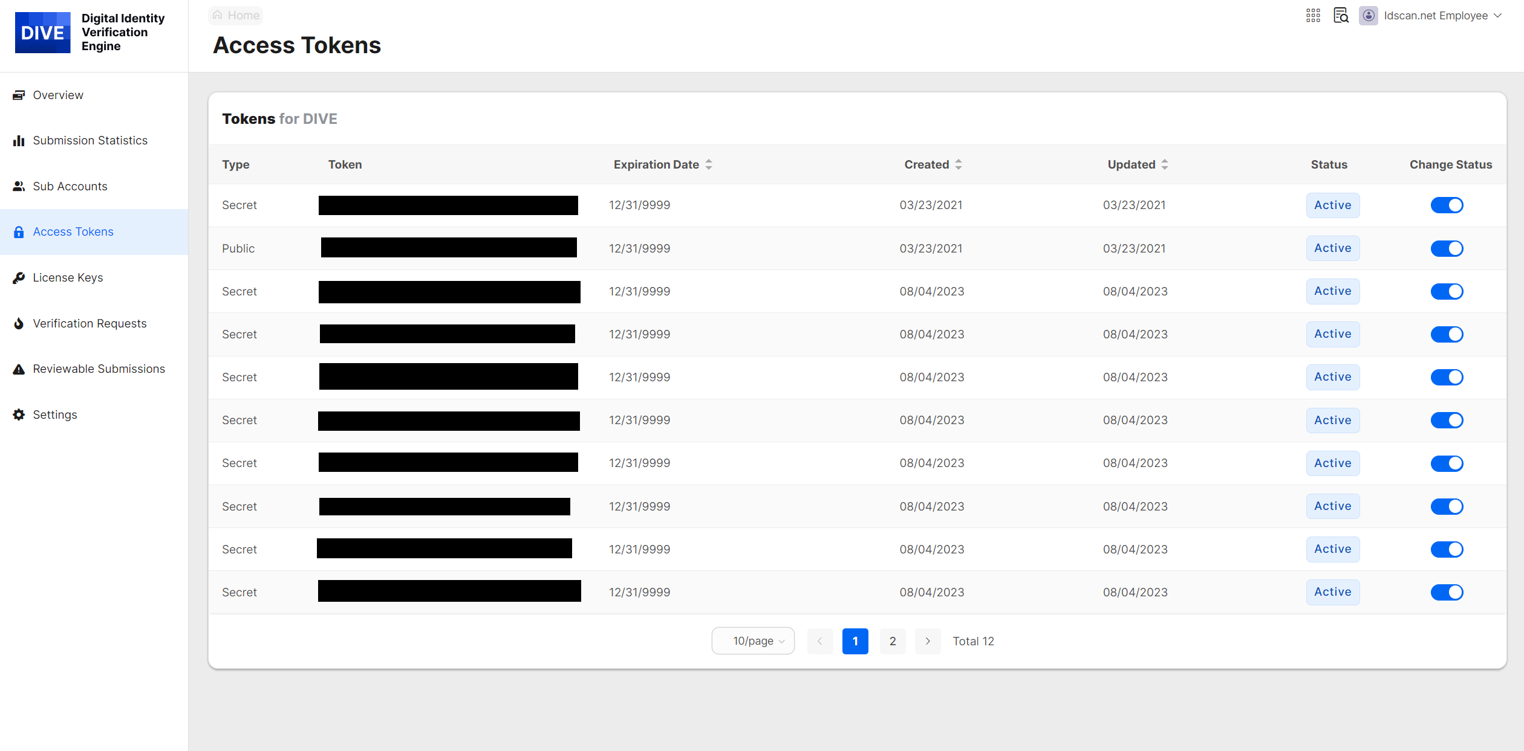Screen dimensions: 1524x751
Task: Click the Submission Statistics bar chart icon
Action: [x=19, y=141]
